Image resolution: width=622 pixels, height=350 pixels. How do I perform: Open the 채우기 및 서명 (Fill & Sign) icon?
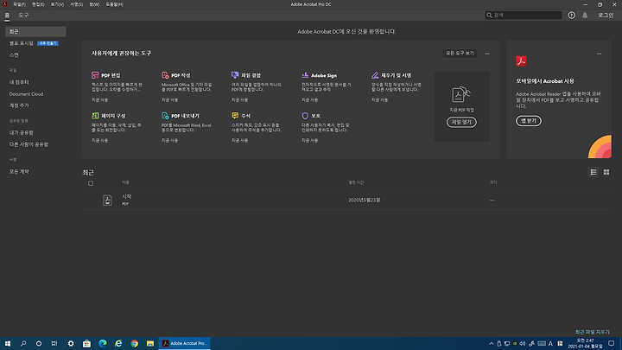[375, 75]
